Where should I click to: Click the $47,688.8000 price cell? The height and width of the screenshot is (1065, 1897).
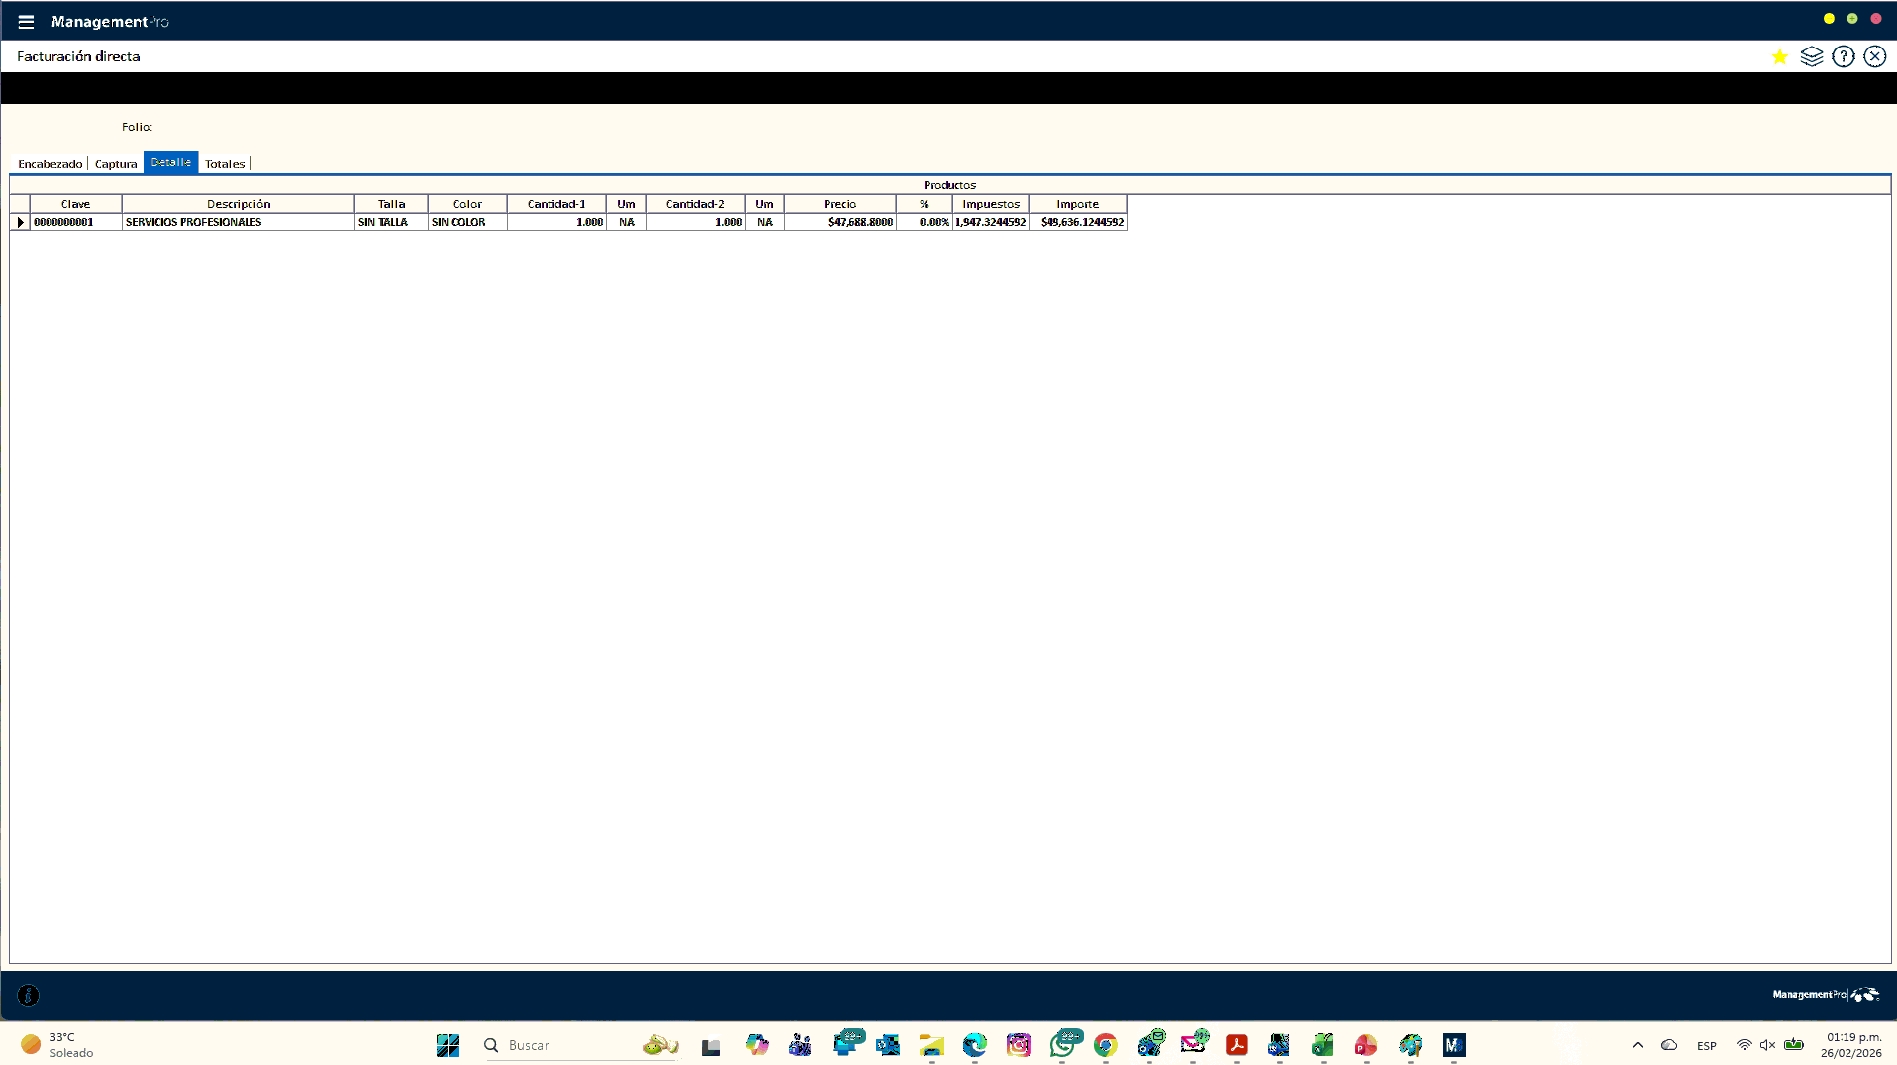coord(840,223)
